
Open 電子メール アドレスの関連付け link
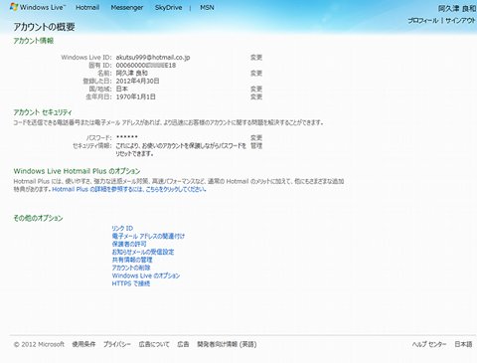[x=148, y=236]
